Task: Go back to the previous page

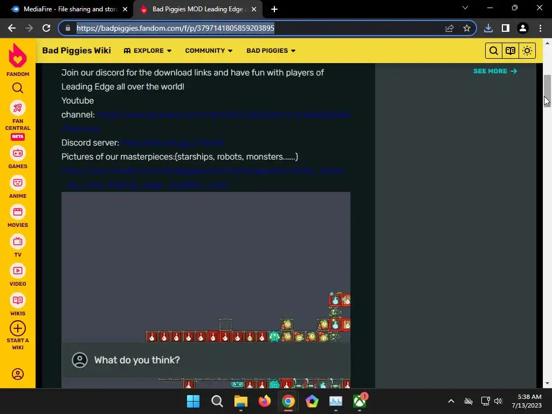Action: point(12,28)
